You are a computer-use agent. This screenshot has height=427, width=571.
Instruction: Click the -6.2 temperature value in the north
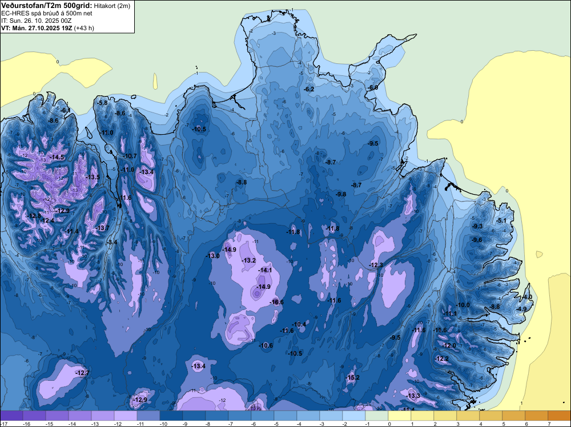[309, 89]
